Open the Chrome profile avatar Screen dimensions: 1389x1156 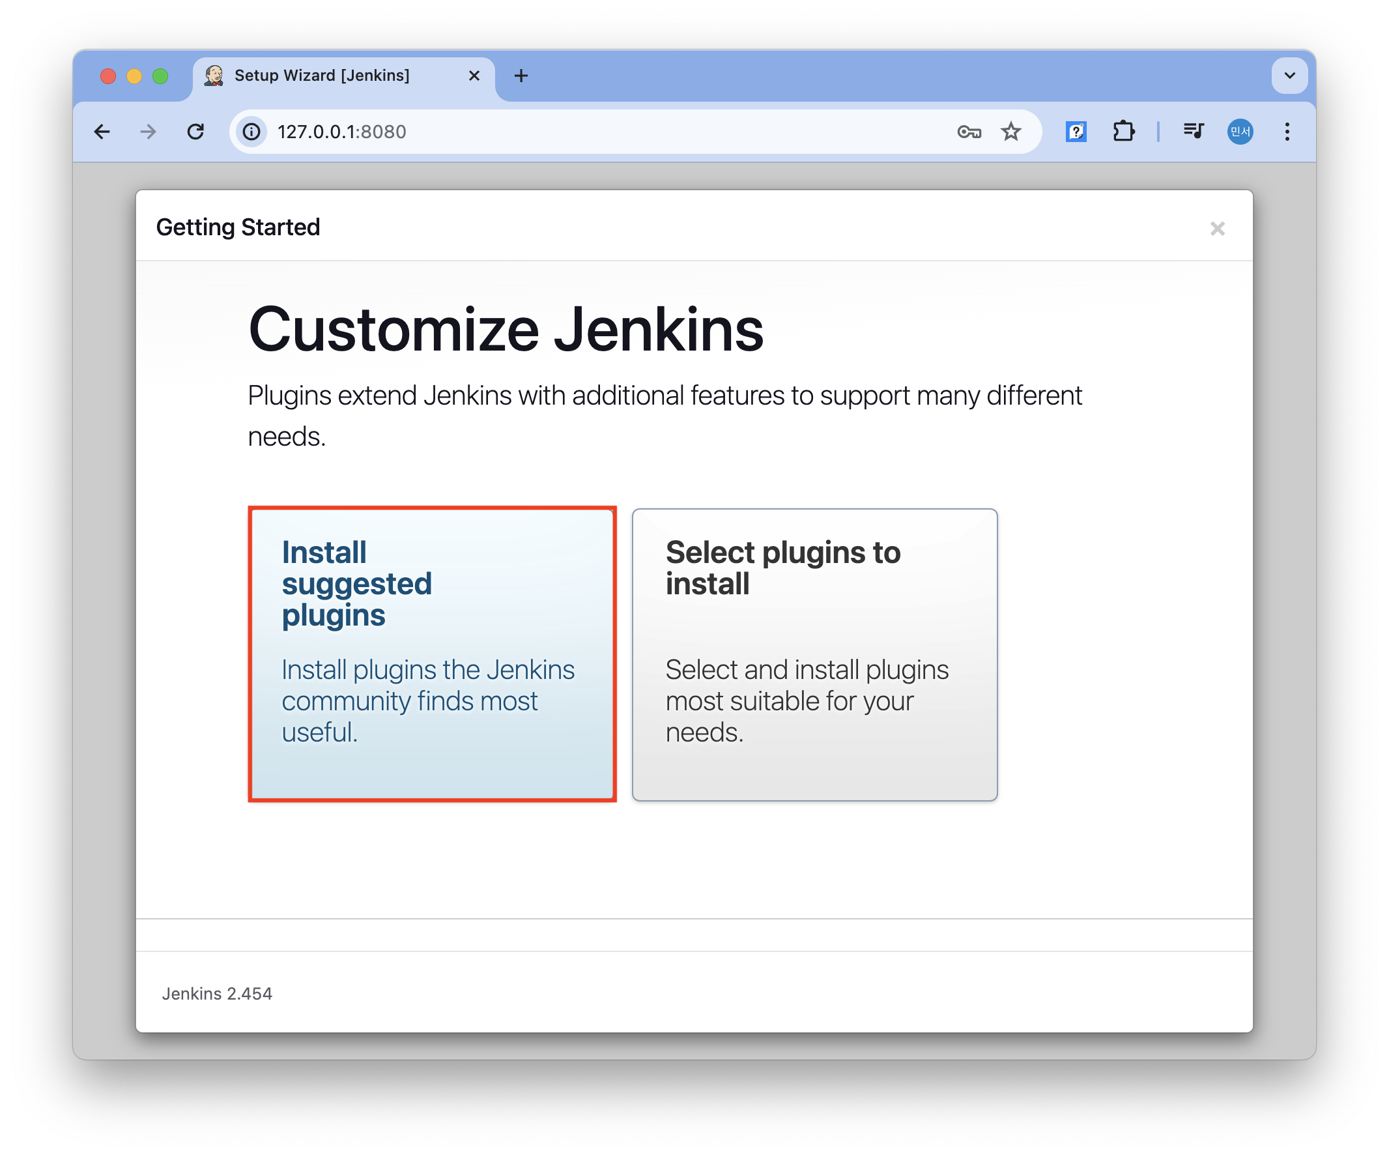pos(1240,132)
